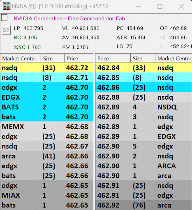This screenshot has height=210, width=192.
Task: Select the nsdq ask at 462.88
Action: [143, 97]
